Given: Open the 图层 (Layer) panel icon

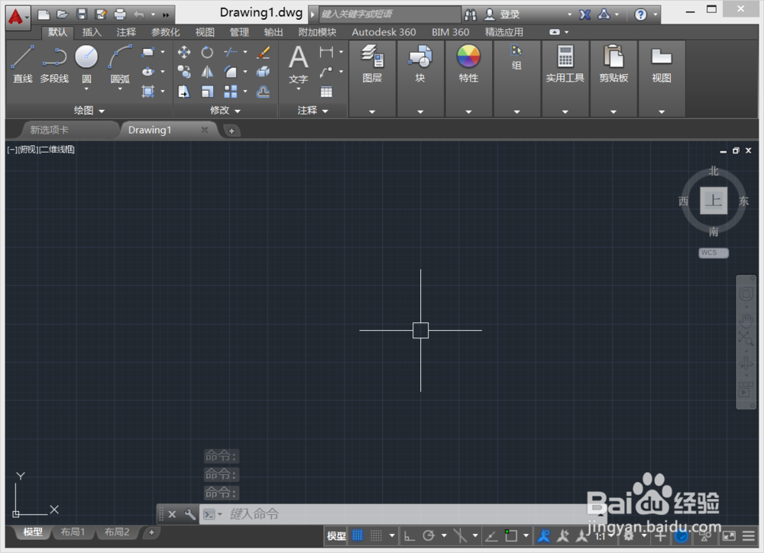Looking at the screenshot, I should (372, 57).
